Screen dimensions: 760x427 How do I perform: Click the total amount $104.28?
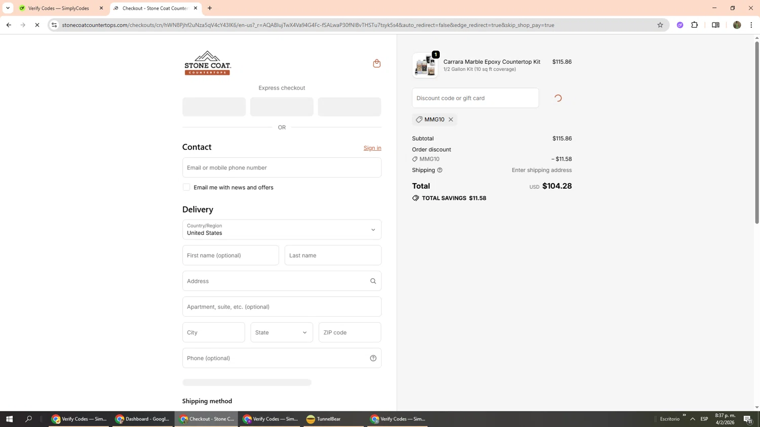point(557,186)
